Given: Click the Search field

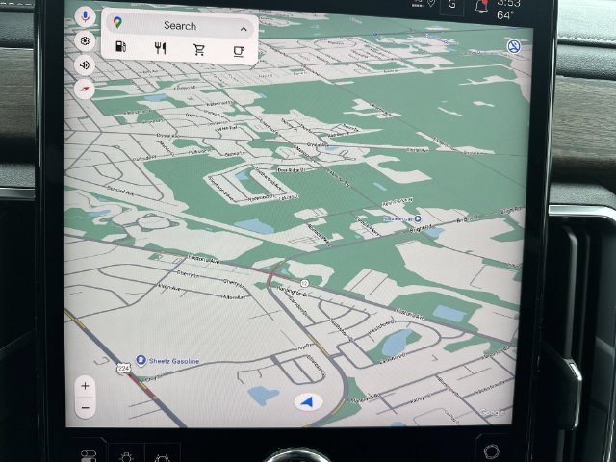Looking at the screenshot, I should click(x=180, y=26).
